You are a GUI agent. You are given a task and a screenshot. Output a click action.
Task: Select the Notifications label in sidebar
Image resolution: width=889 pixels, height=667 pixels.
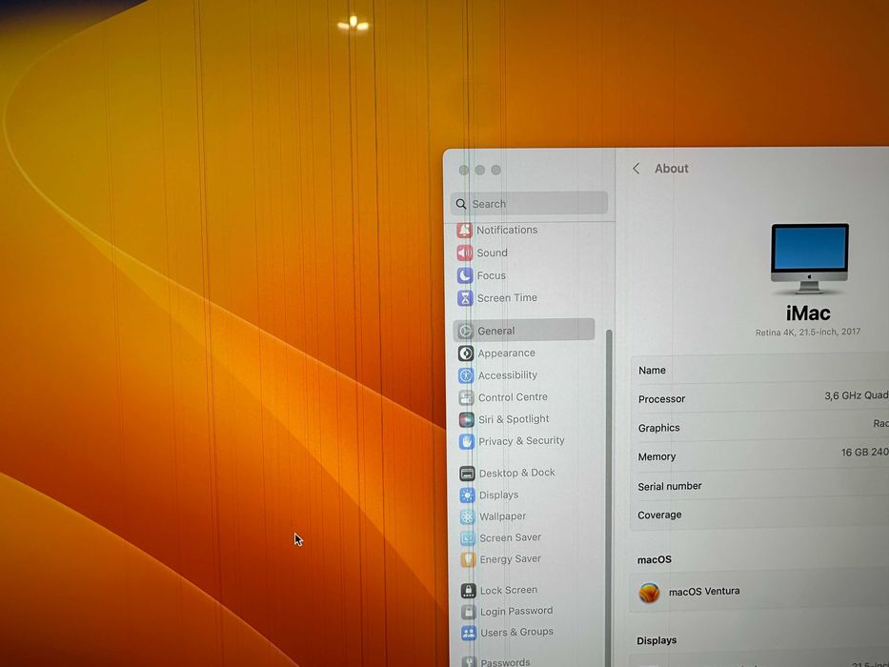tap(507, 230)
